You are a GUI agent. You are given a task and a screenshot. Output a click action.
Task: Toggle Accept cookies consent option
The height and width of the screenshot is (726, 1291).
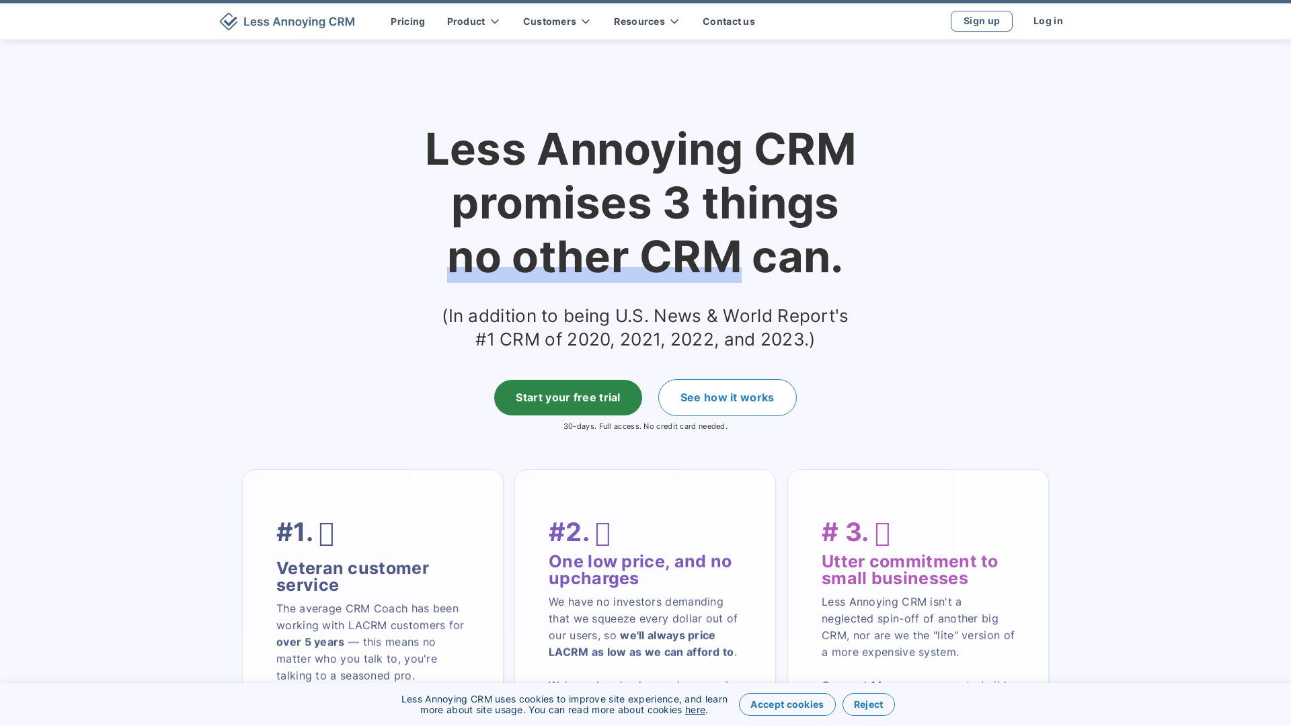tap(787, 704)
